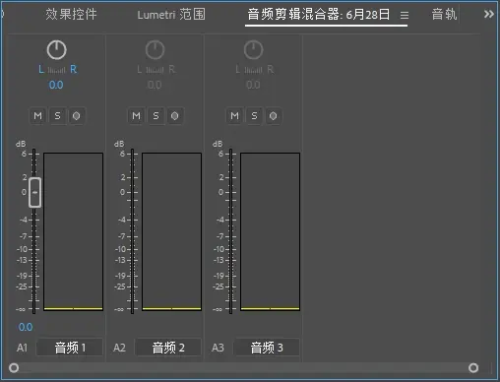The width and height of the screenshot is (500, 382).
Task: Click the A1 level meter display
Action: click(x=73, y=231)
